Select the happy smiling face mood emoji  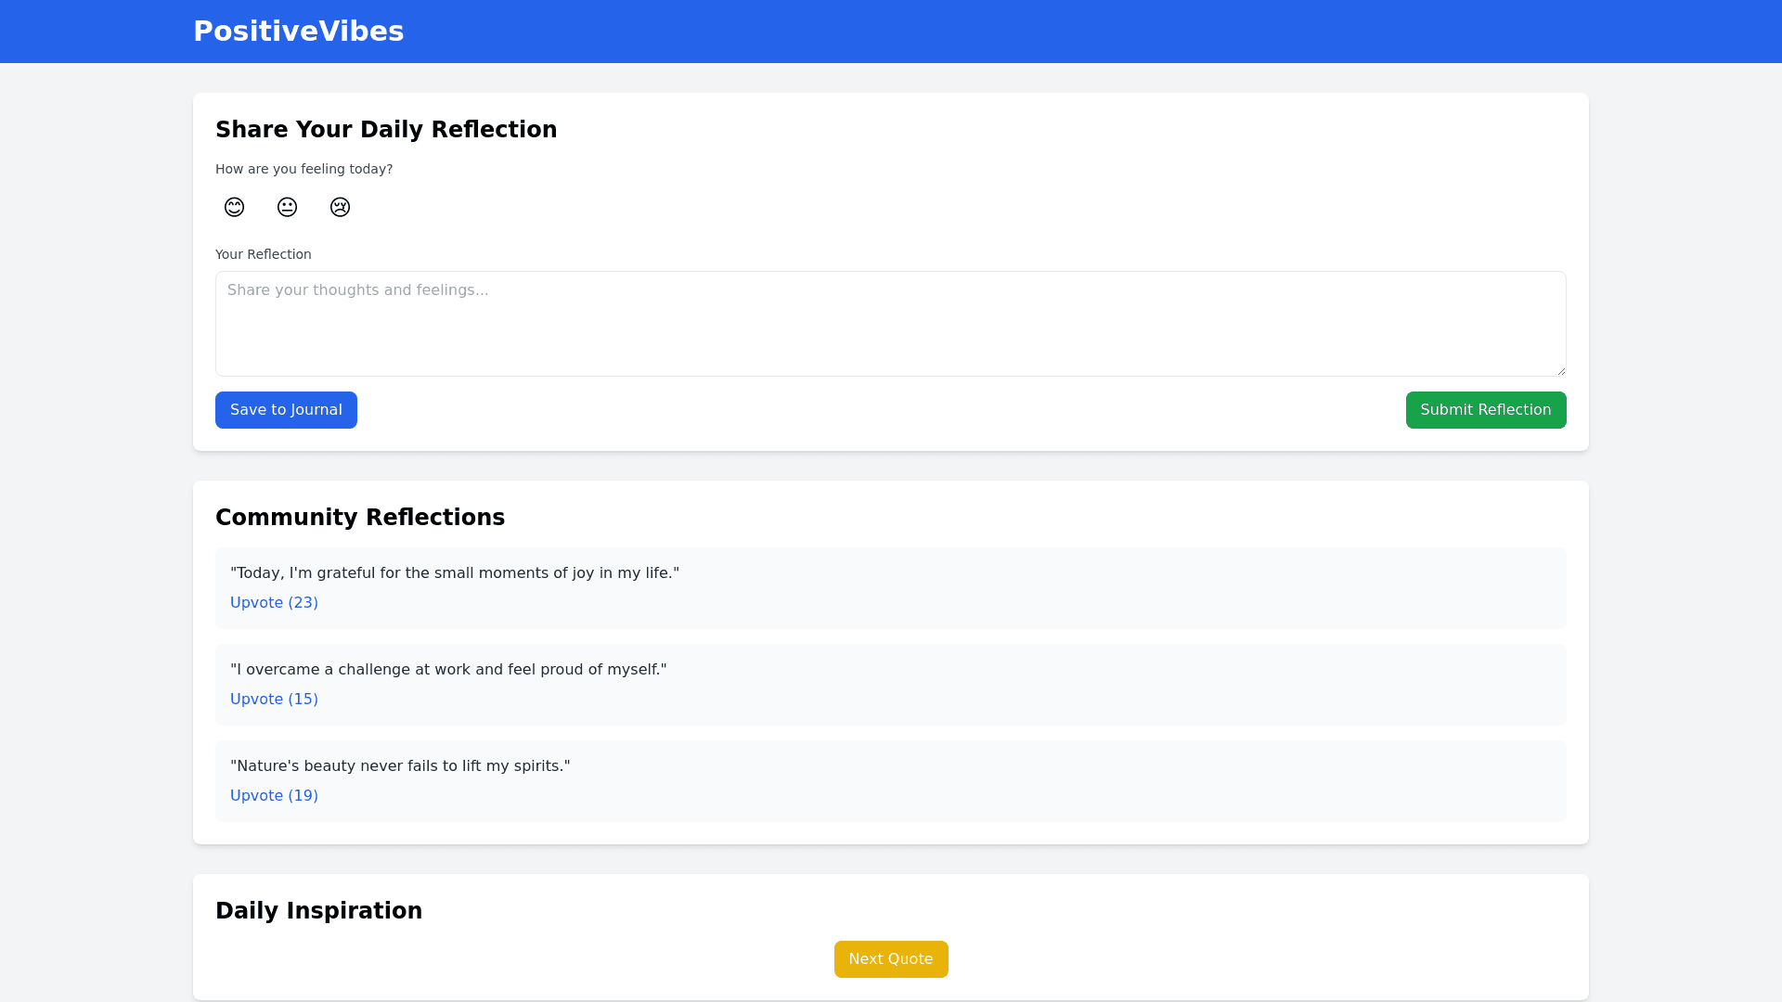coord(234,207)
